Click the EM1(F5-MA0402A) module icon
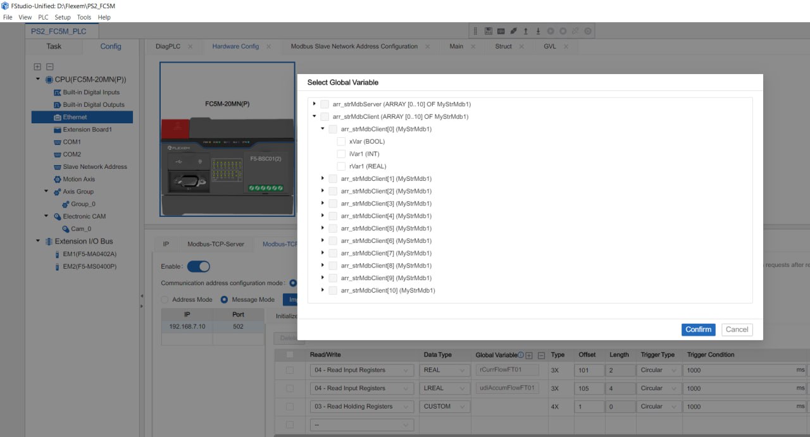This screenshot has width=810, height=437. point(57,254)
